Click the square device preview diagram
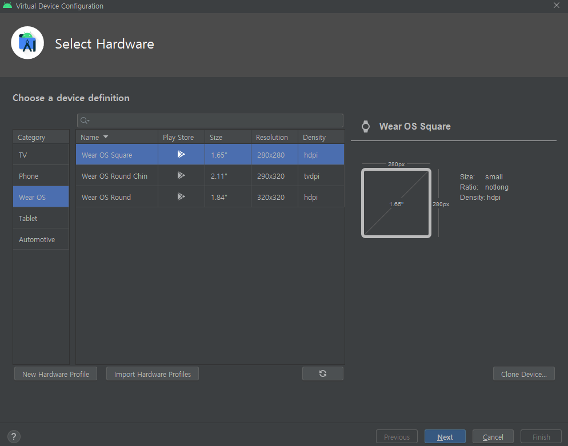 pyautogui.click(x=397, y=203)
